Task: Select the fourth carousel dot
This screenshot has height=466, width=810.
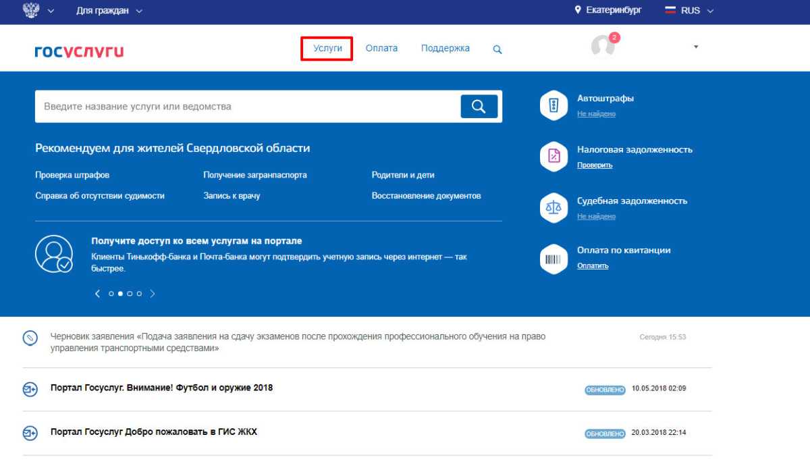Action: [x=139, y=294]
